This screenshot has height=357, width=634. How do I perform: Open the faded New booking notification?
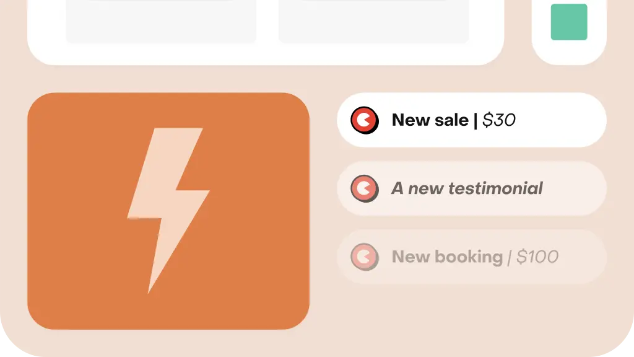(471, 257)
